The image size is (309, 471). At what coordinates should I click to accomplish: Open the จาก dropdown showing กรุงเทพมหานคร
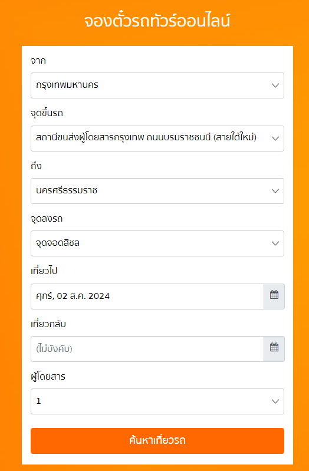(x=157, y=85)
